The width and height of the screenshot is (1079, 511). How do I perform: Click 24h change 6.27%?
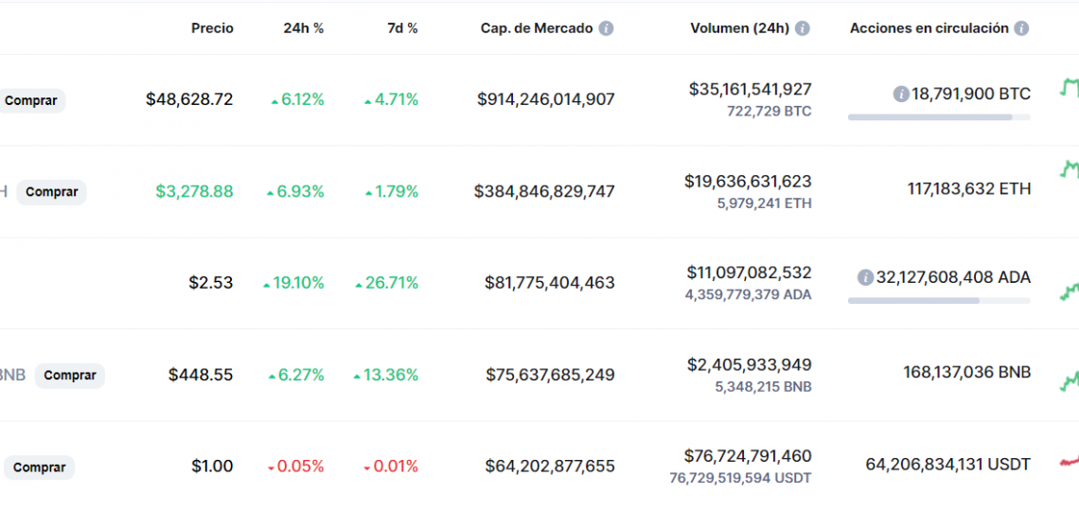(x=296, y=375)
